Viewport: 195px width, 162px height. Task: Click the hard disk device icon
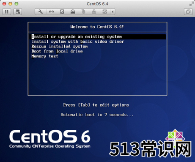(62, 12)
